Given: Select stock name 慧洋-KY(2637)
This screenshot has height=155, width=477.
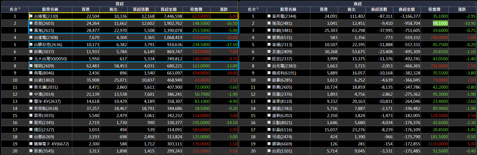Looking at the screenshot, I should (47, 101).
